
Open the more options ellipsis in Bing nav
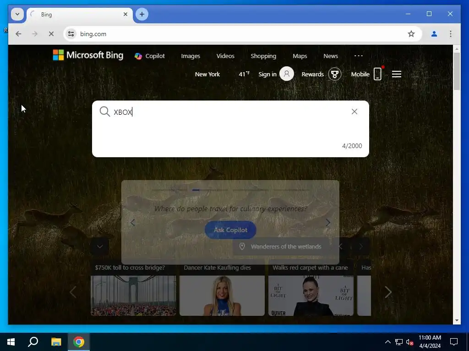click(358, 56)
